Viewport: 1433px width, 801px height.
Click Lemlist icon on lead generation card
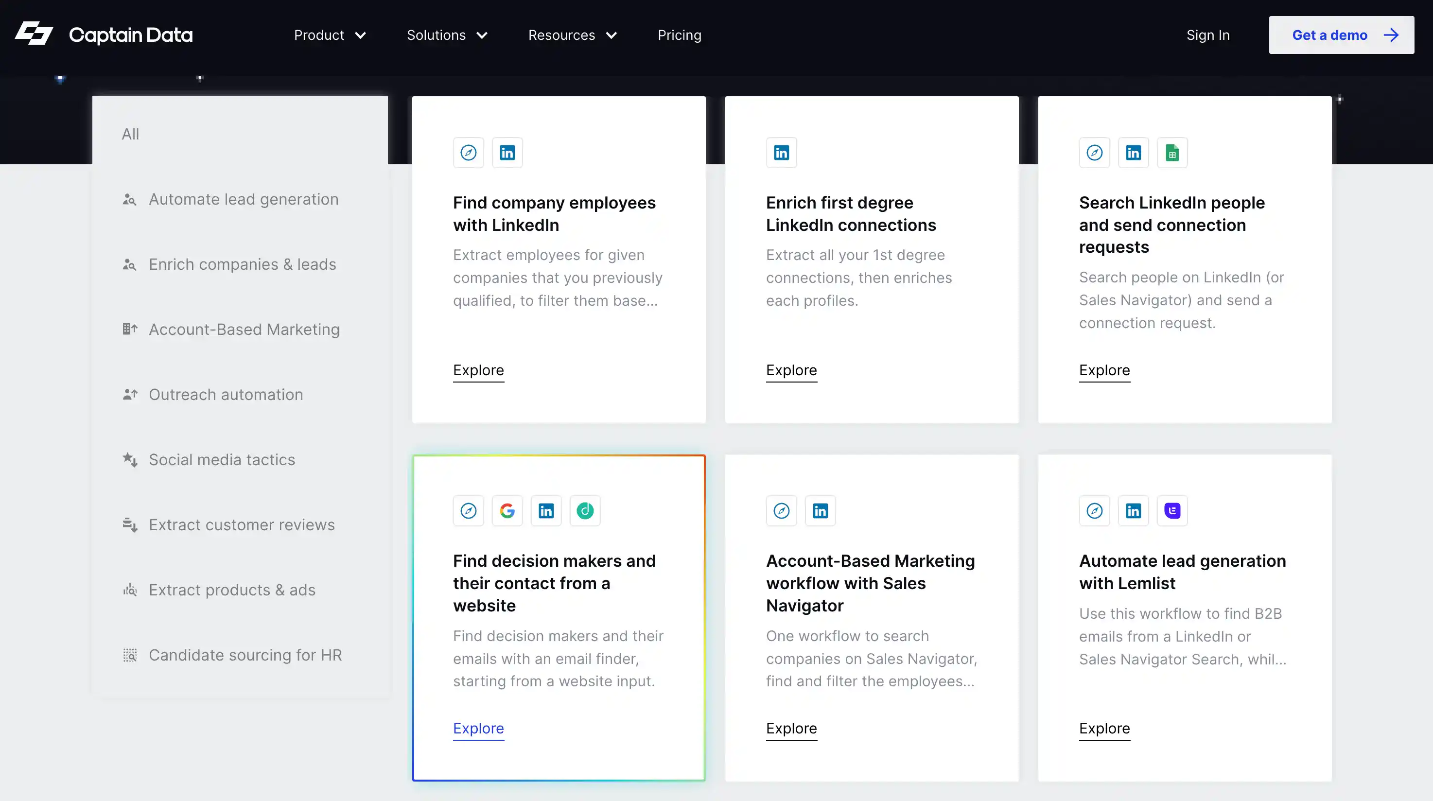(1172, 511)
